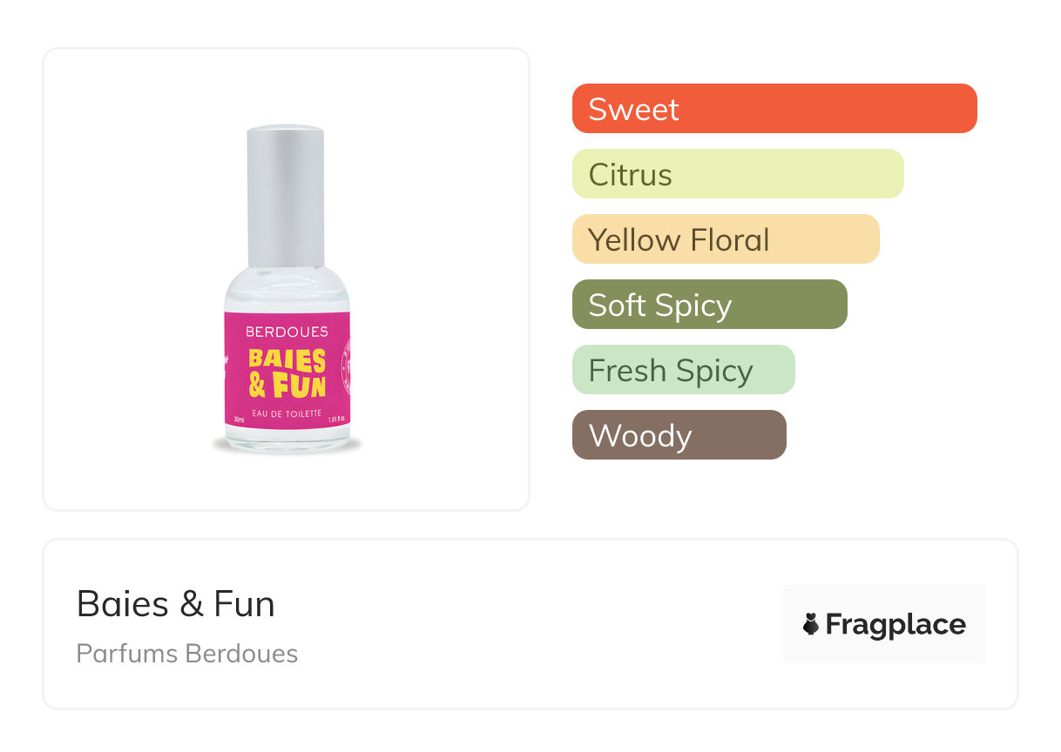
Task: Open the Parfums Berdoues brand link
Action: 186,654
